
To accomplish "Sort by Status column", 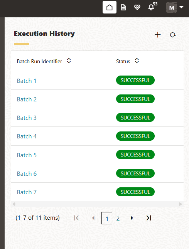I will coord(137,61).
